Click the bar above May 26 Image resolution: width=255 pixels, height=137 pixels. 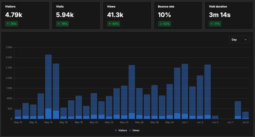139,104
